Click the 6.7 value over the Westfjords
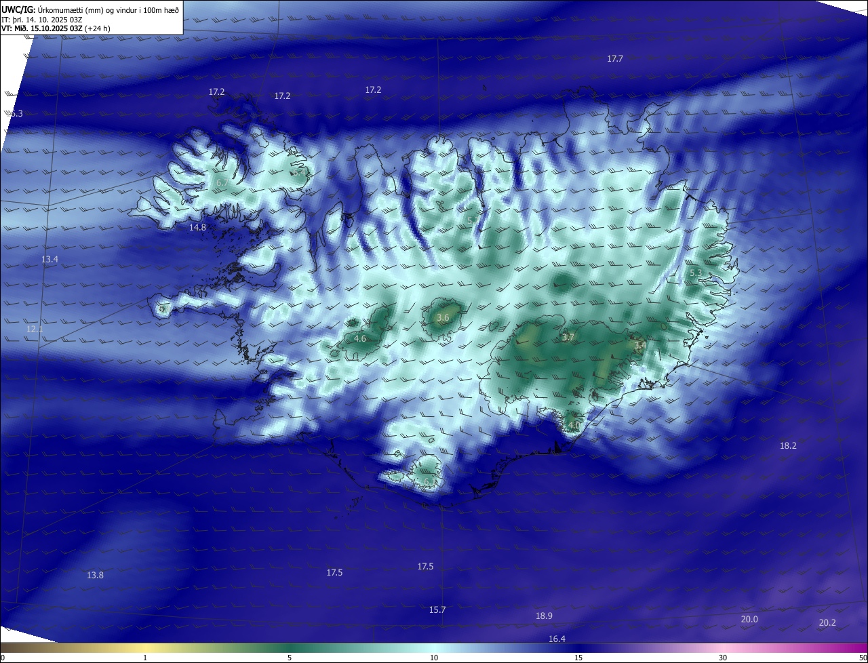 coord(222,183)
